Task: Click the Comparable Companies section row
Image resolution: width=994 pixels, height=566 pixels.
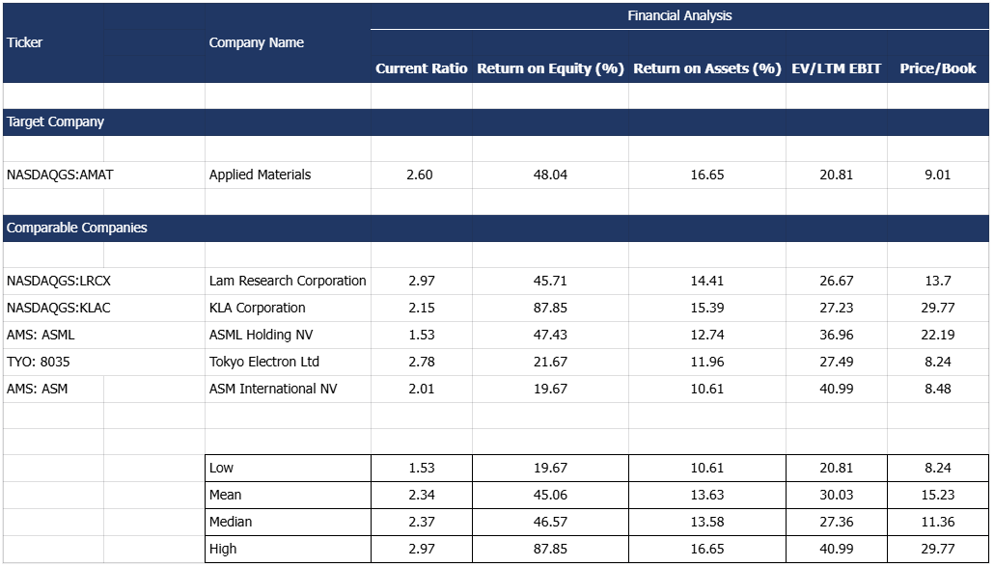Action: pos(496,228)
